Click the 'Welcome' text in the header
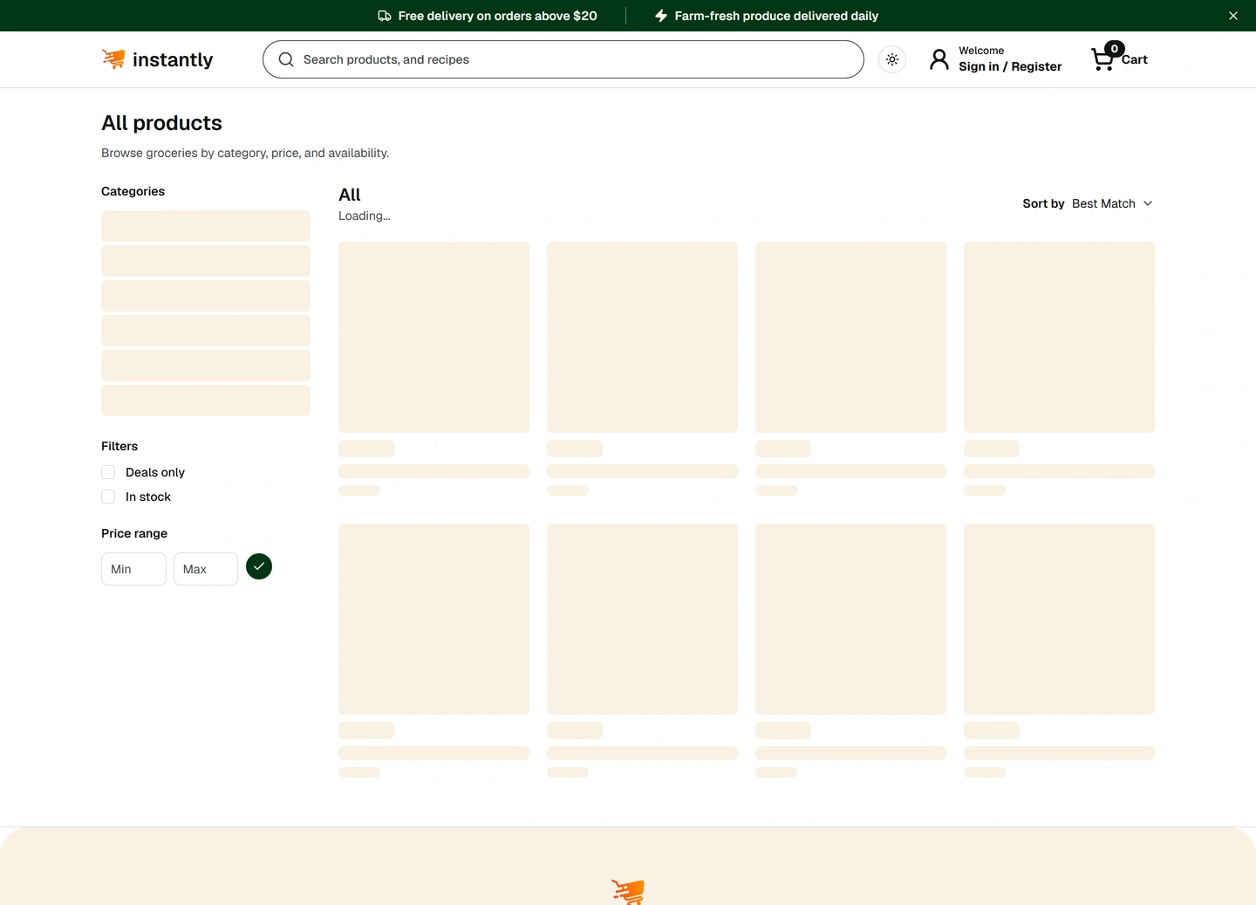This screenshot has height=905, width=1256. (981, 51)
